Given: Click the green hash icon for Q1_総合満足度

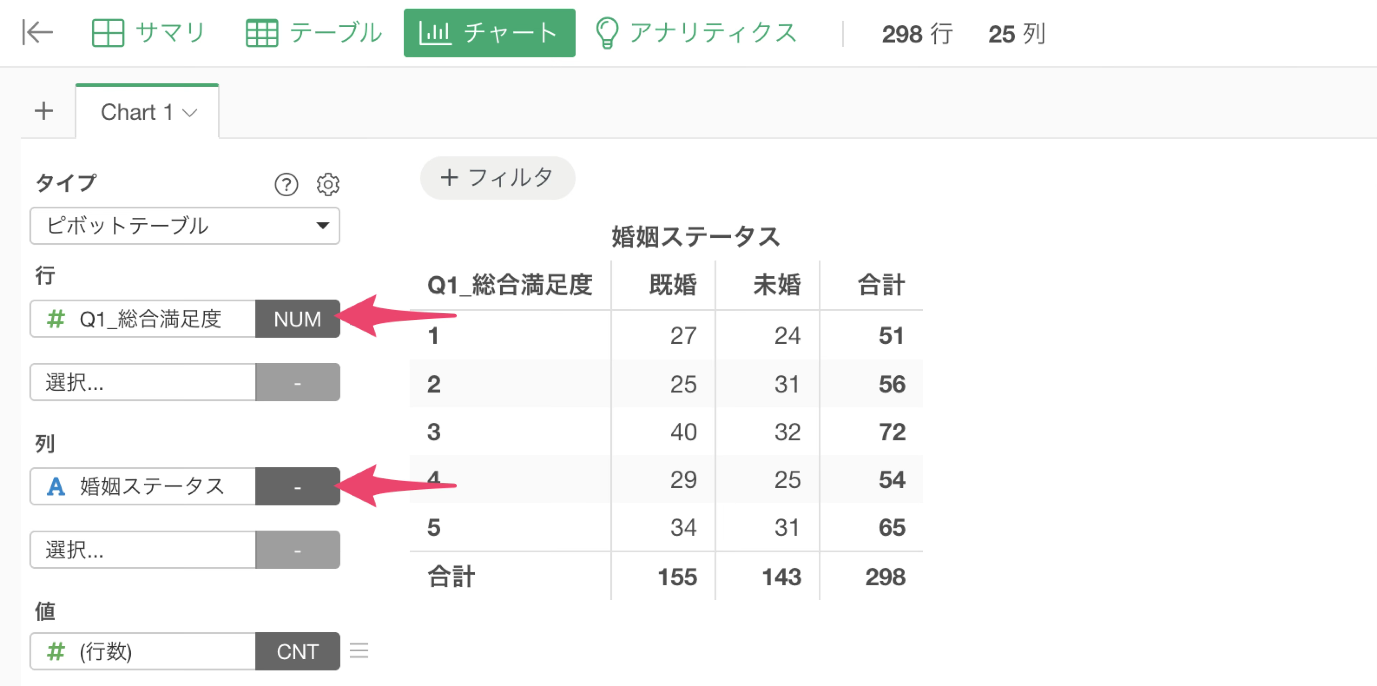Looking at the screenshot, I should [x=56, y=319].
